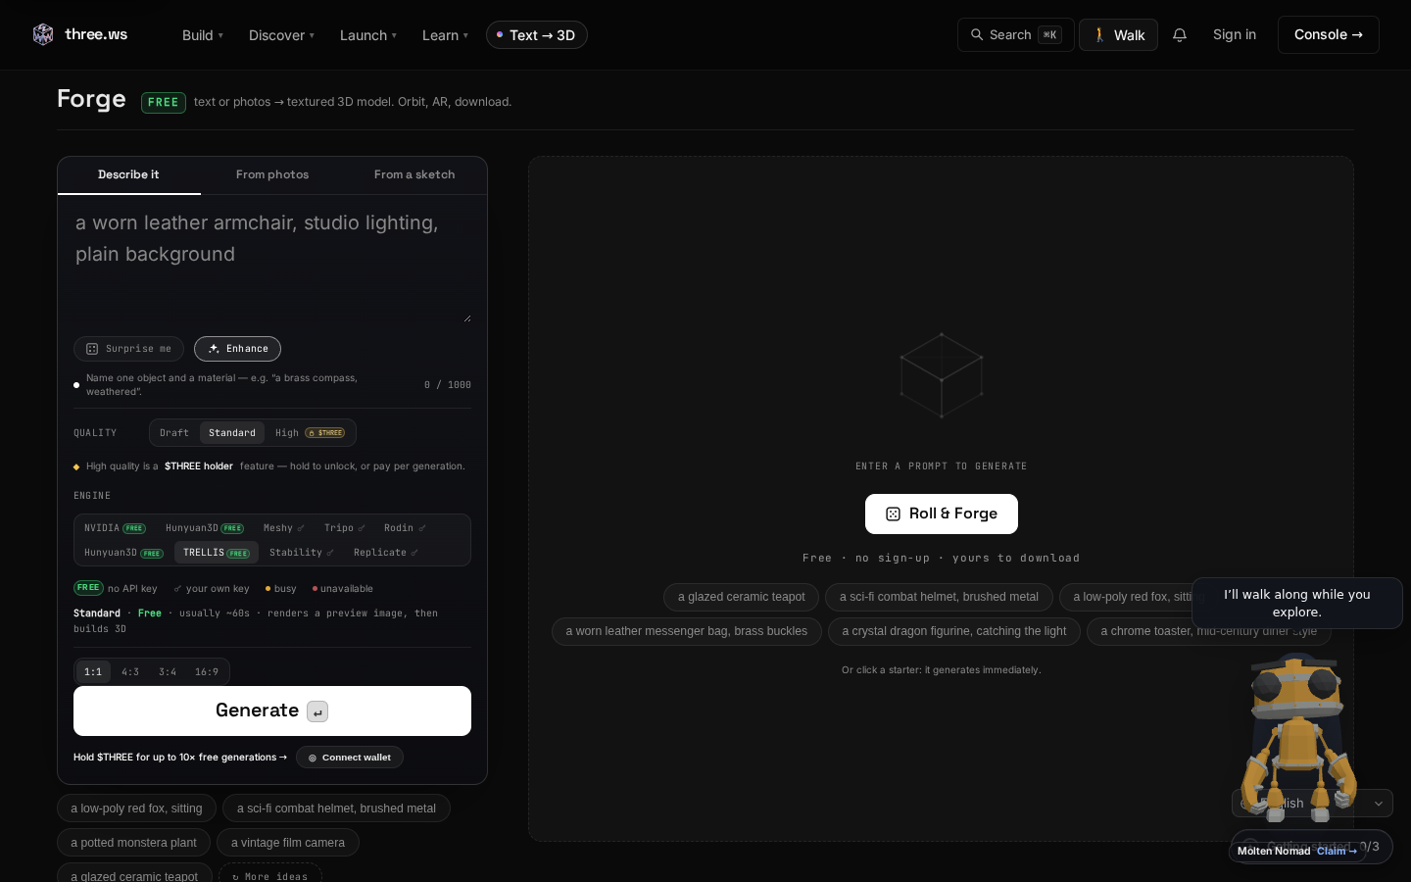Viewport: 1411px width, 882px height.
Task: Click the sparkle icon in Enhance
Action: pyautogui.click(x=214, y=349)
